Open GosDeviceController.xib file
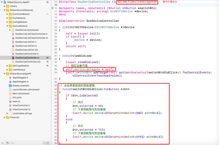 click(x=28, y=62)
